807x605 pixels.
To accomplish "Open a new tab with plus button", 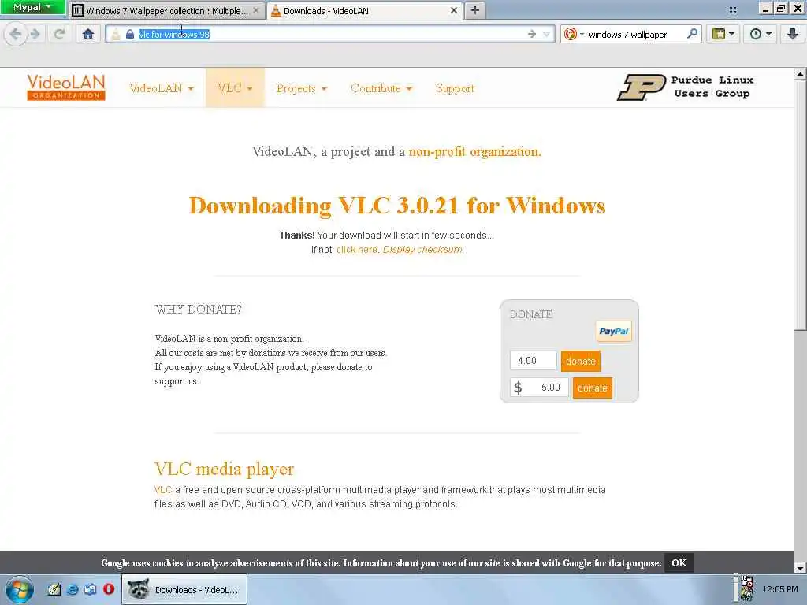I will (x=475, y=10).
